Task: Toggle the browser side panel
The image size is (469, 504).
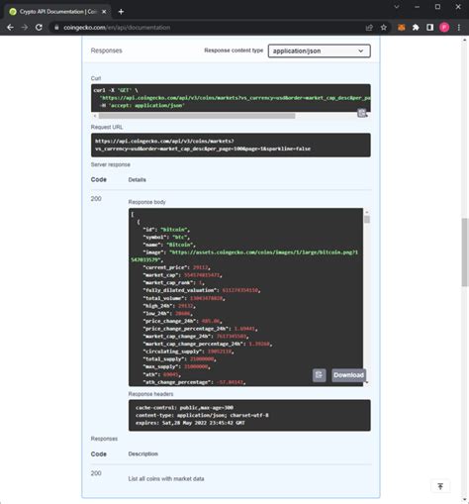Action: point(429,28)
